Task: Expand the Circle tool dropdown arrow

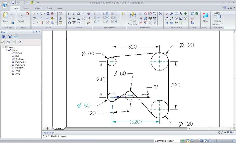Action: (x=37, y=23)
